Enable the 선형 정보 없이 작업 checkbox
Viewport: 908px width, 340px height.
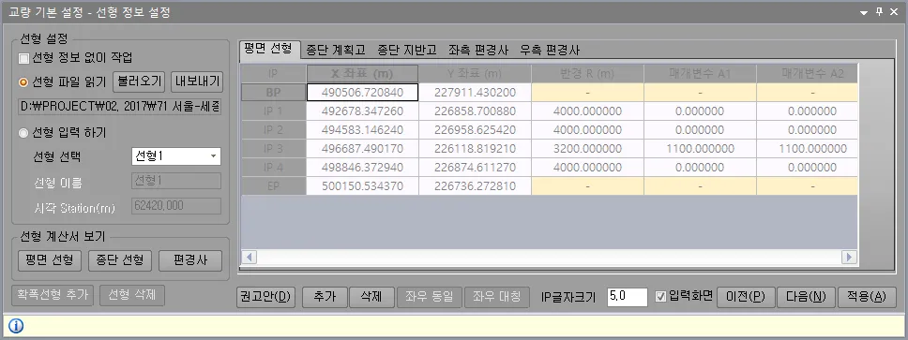(x=23, y=58)
